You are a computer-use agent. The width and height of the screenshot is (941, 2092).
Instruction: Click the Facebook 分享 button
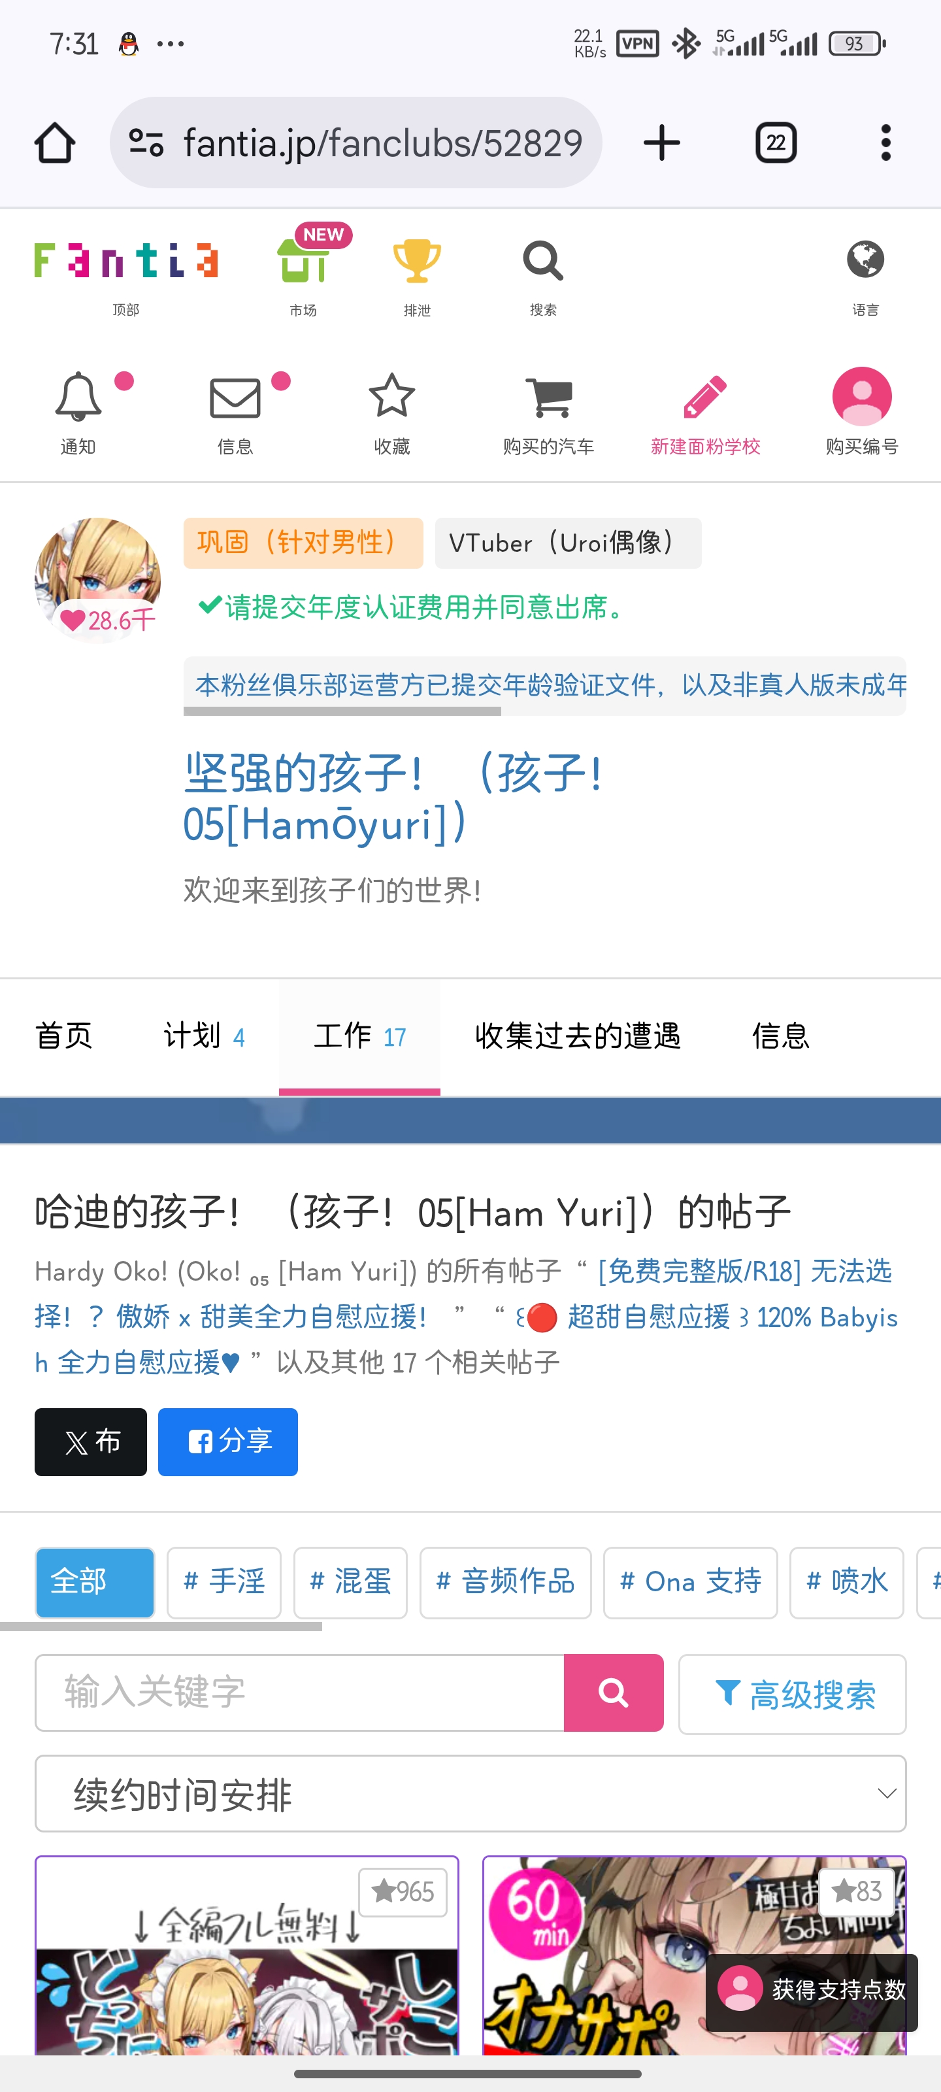click(x=227, y=1442)
